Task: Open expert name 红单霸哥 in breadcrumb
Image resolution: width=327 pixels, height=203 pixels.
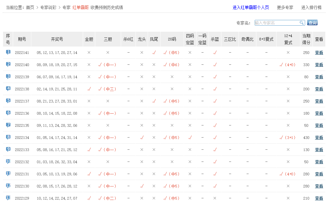Action: click(80, 7)
